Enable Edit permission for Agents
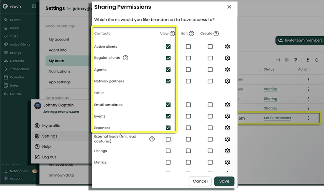324x191 pixels. (188, 70)
